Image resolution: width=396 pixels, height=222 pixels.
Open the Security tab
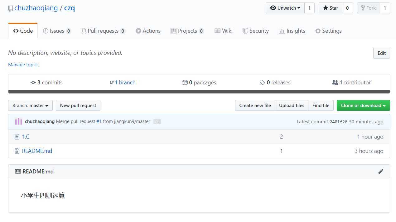pyautogui.click(x=256, y=31)
